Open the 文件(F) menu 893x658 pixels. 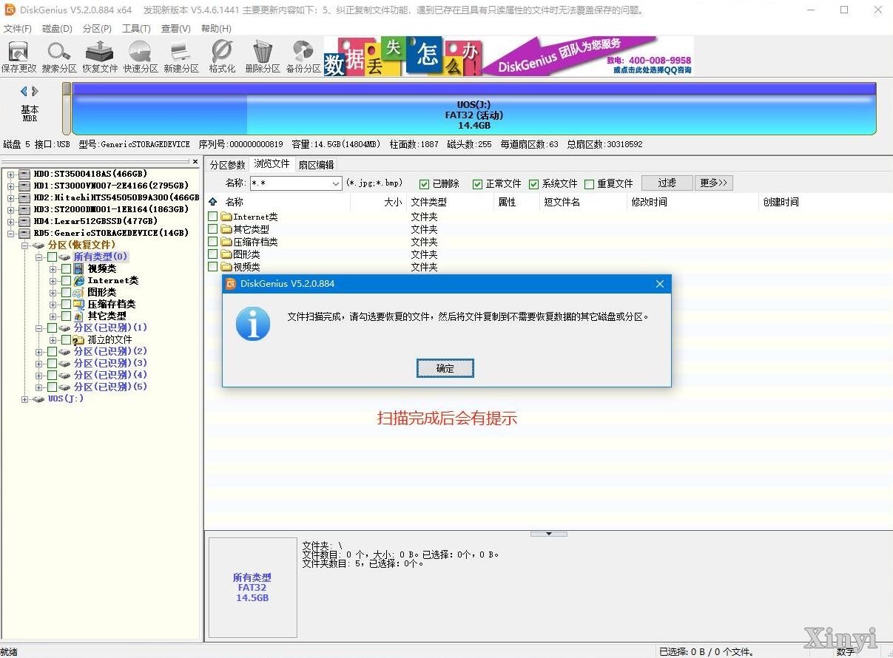pyautogui.click(x=18, y=29)
